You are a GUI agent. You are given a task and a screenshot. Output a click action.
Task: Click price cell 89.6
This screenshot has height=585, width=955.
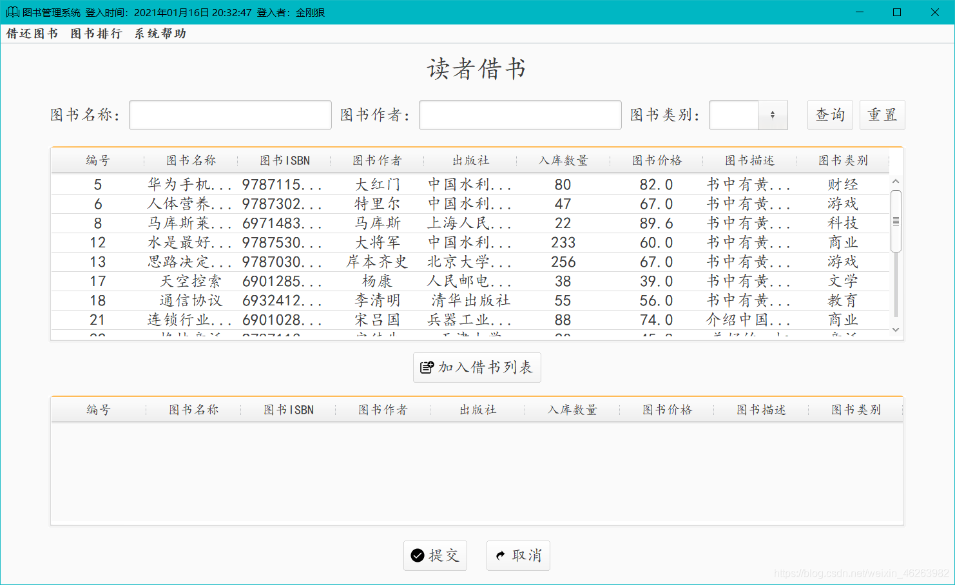click(657, 223)
